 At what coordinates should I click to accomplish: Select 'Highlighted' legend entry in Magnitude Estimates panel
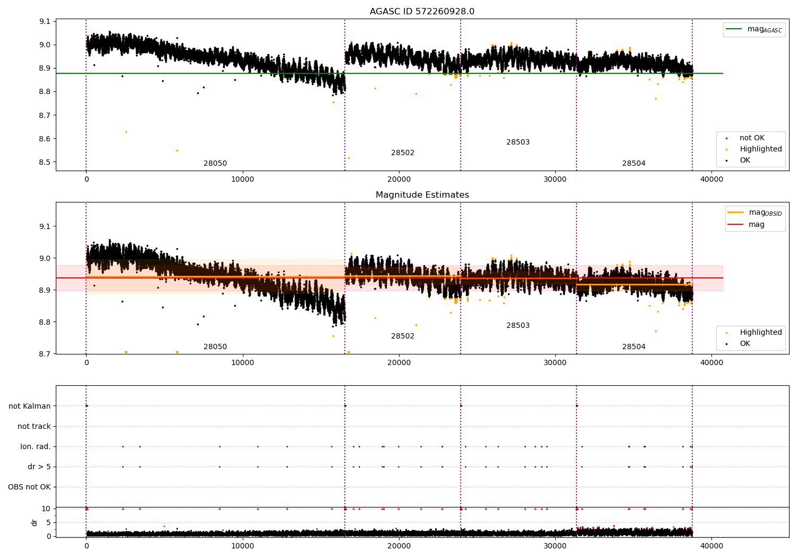click(760, 333)
